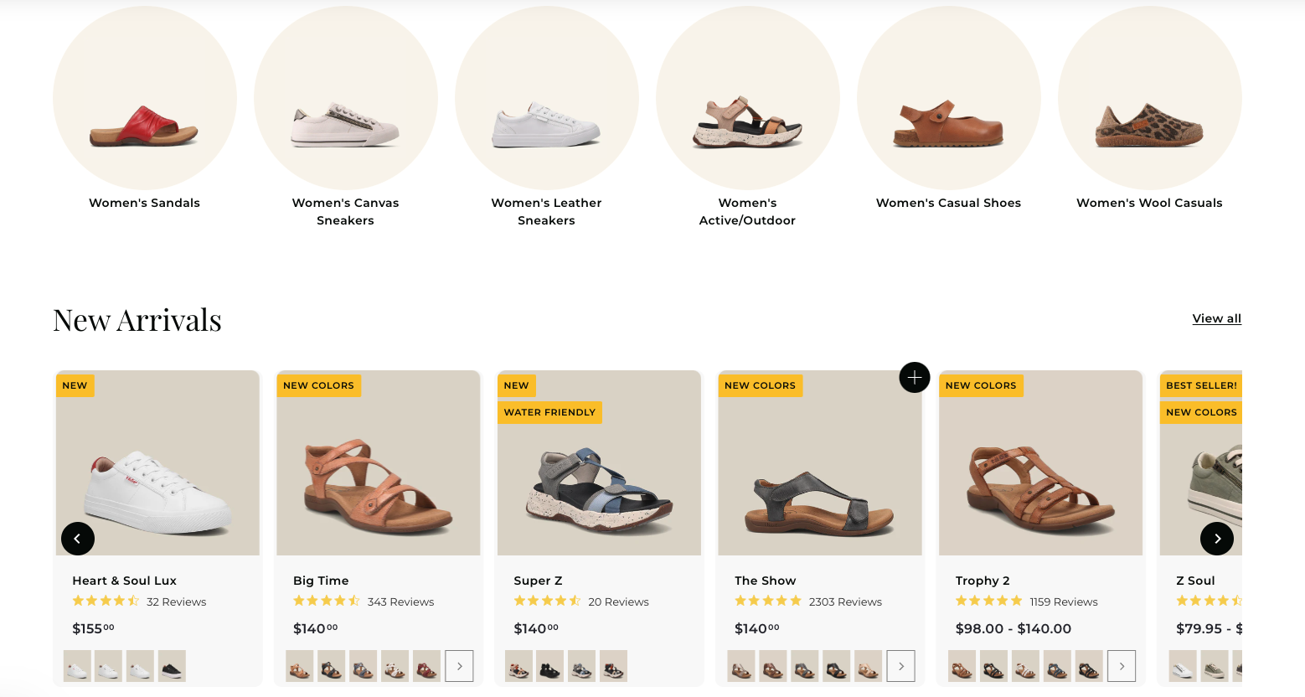Image resolution: width=1305 pixels, height=697 pixels.
Task: Open the Women's Sandals category circle
Action: pos(145,99)
